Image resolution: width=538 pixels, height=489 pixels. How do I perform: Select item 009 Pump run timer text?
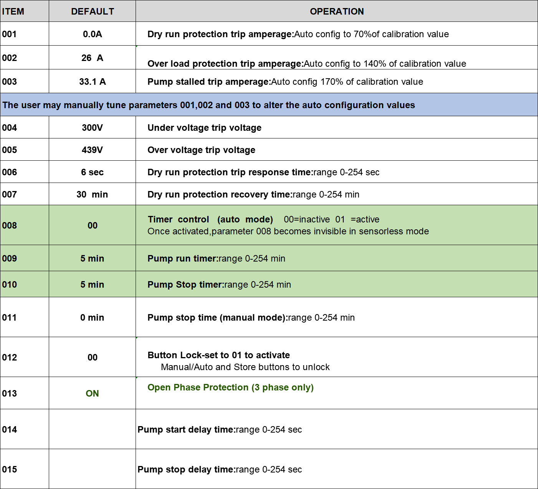(x=216, y=258)
